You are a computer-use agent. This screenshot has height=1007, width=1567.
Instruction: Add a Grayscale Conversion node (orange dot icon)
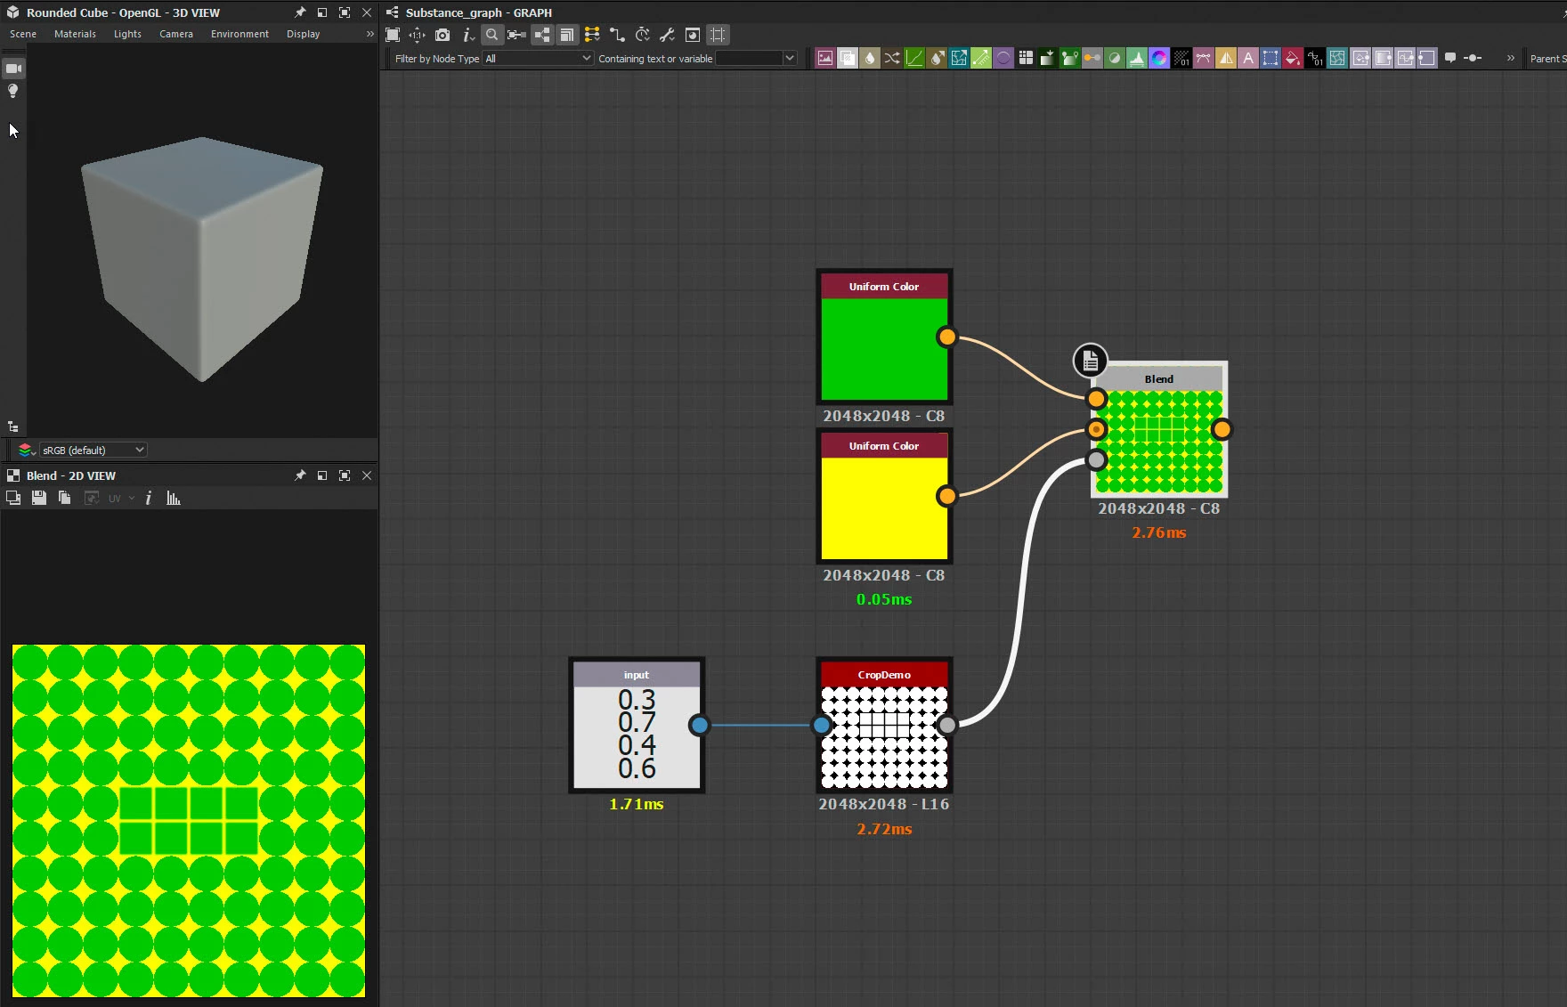point(1092,59)
